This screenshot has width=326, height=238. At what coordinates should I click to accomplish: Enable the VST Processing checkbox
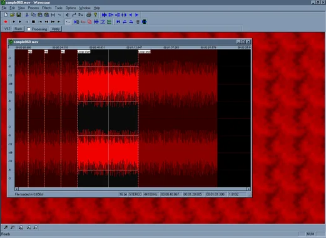29,29
